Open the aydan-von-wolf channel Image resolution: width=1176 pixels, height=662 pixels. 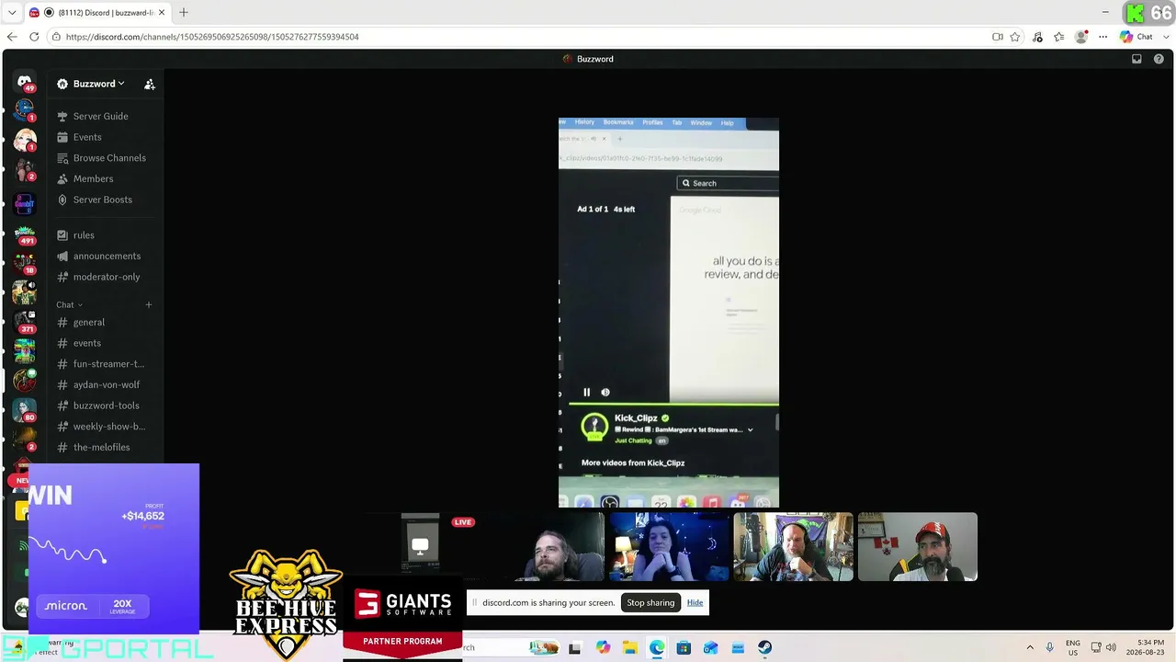click(107, 385)
